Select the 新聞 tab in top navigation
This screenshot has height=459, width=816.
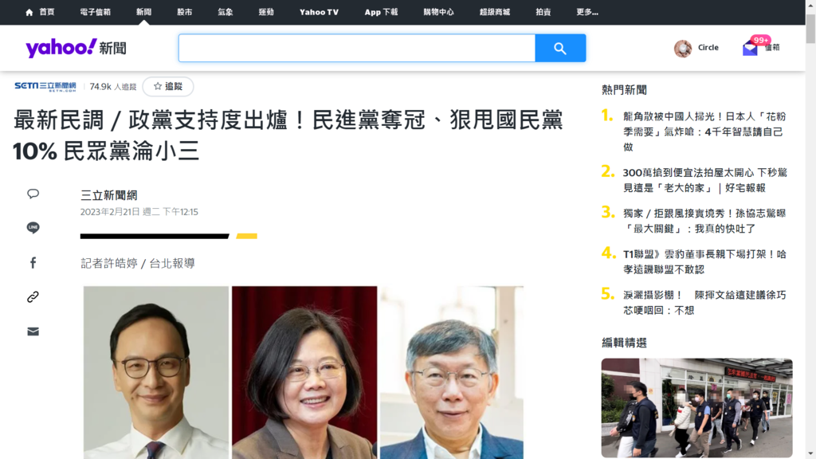(x=143, y=12)
